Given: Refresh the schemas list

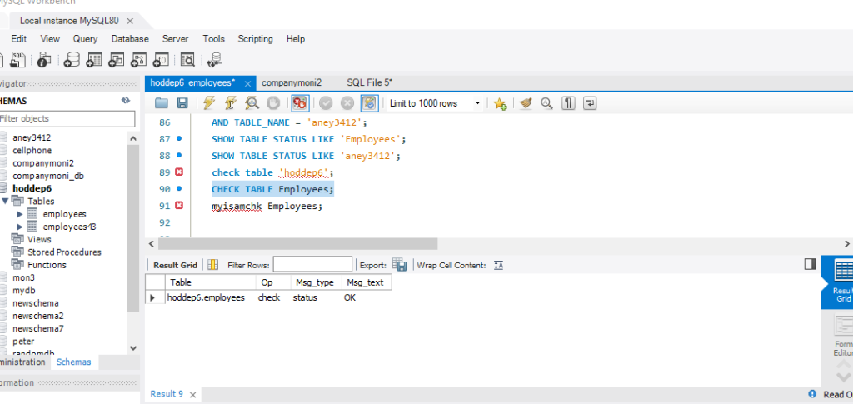Looking at the screenshot, I should tap(127, 101).
